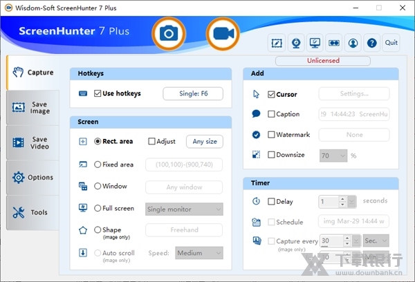Viewport: 415px width, 282px height.
Task: Increase the Delay seconds spinner value
Action: click(341, 199)
